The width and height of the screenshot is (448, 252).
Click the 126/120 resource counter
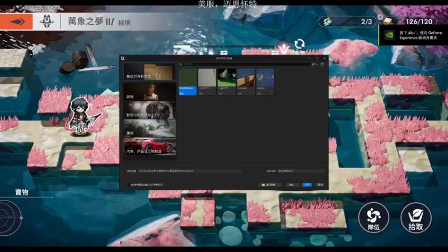[419, 21]
